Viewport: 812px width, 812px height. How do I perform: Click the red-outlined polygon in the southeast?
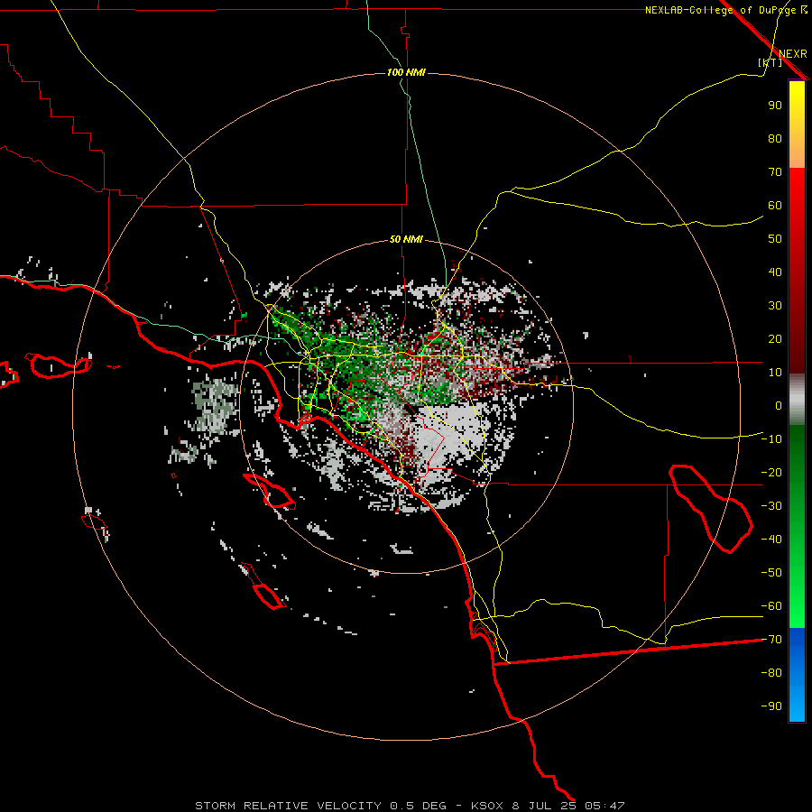711,509
